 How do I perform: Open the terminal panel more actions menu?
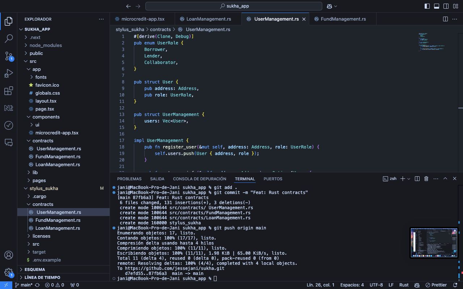pos(436,179)
